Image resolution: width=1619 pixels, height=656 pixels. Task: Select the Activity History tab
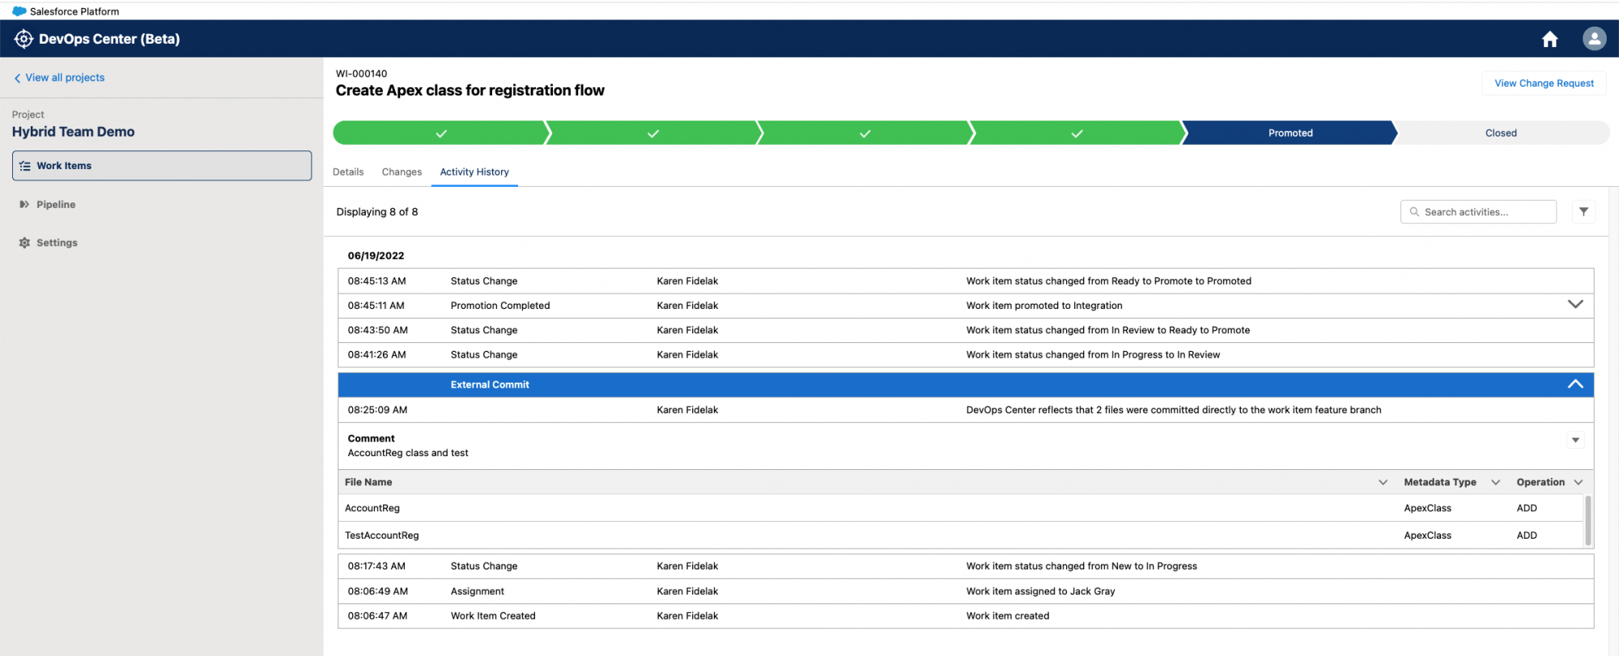(474, 171)
